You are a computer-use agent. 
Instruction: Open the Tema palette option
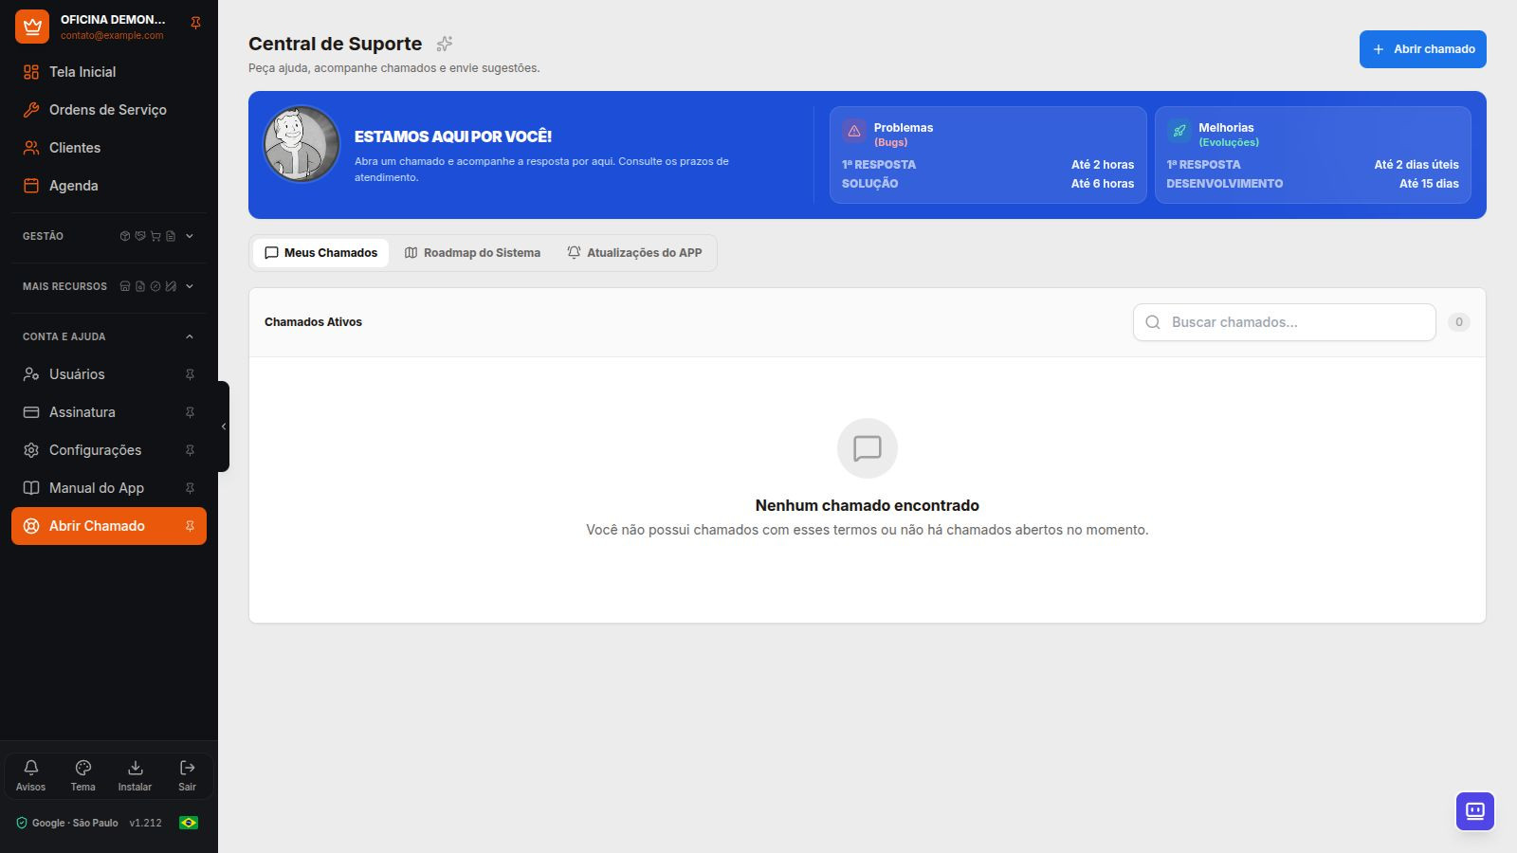coord(82,775)
